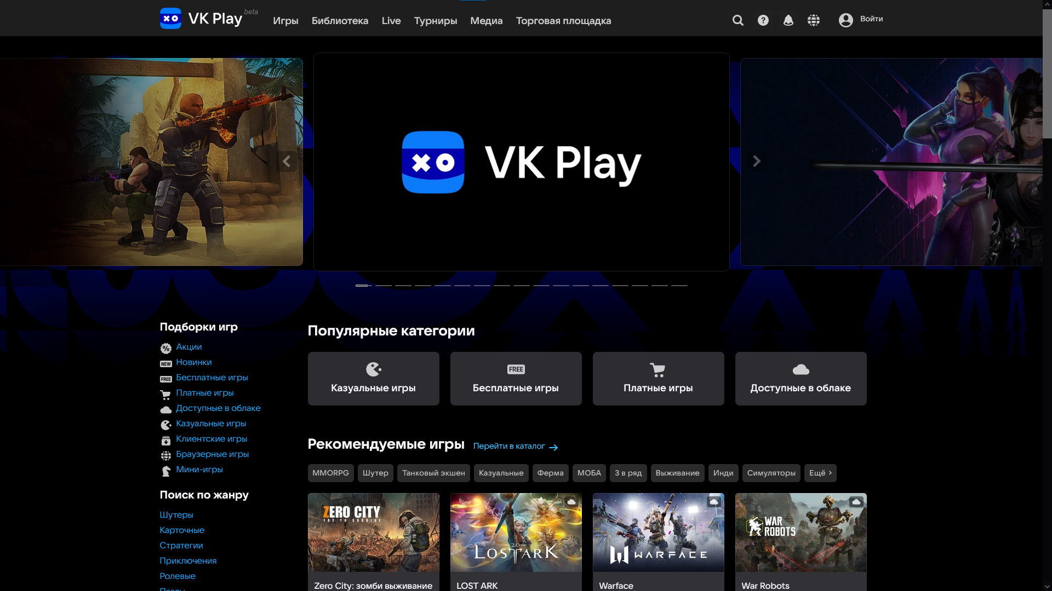
Task: Show previous carousel slide with left arrow
Action: [x=287, y=161]
